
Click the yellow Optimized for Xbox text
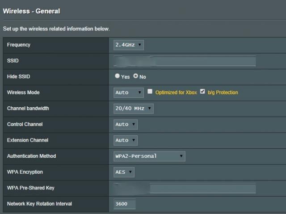tap(176, 92)
